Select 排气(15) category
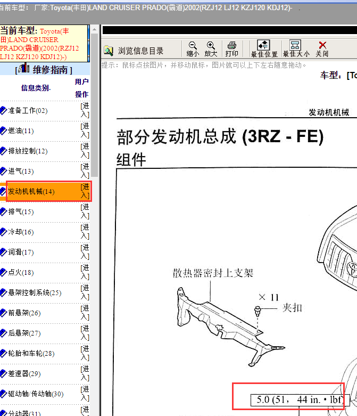The image size is (357, 416). click(x=21, y=211)
